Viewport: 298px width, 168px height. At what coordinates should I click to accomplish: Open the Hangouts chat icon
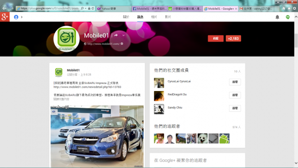pyautogui.click(x=288, y=17)
